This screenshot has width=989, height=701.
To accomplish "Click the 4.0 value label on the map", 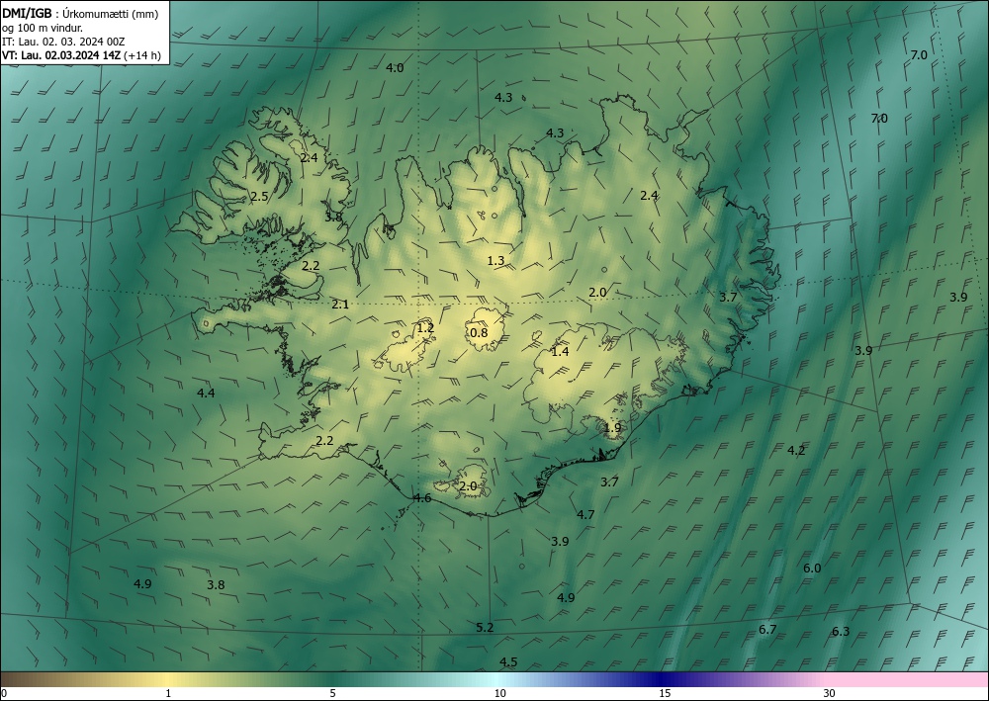I will 395,68.
